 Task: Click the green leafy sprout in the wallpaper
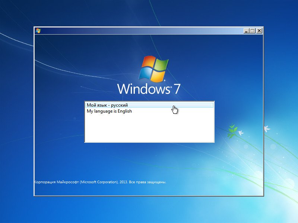point(232,131)
